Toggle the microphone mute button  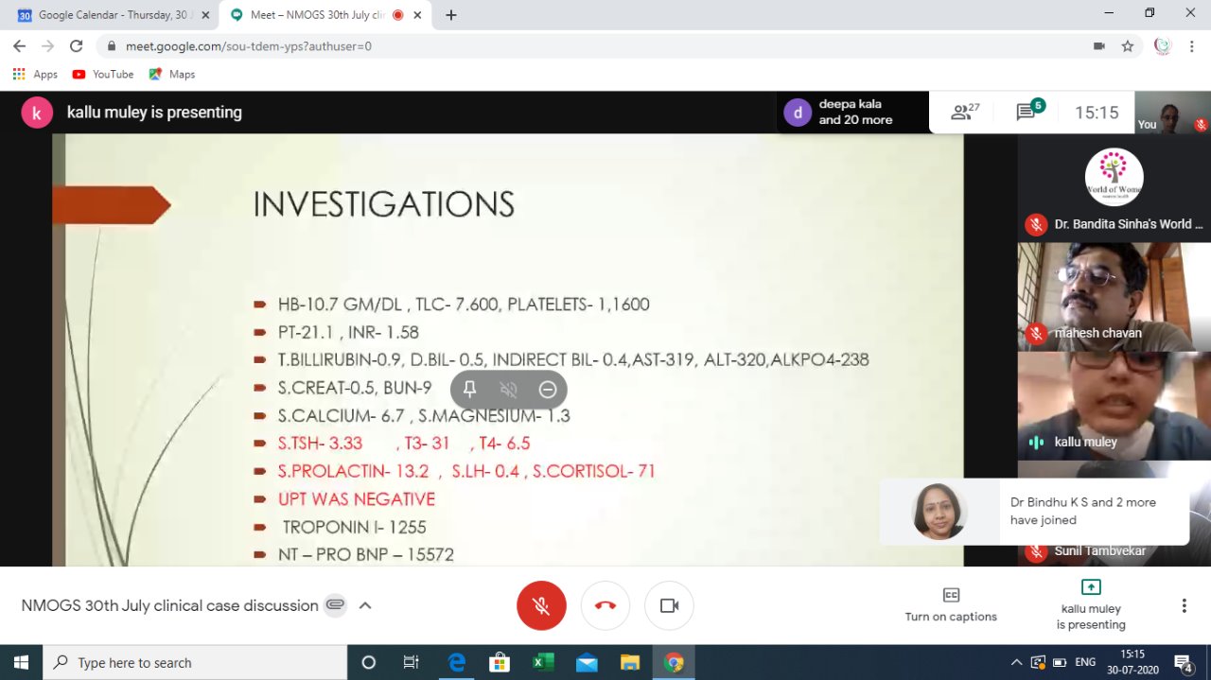541,605
